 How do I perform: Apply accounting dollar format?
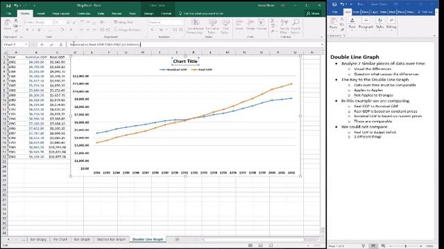coord(153,30)
